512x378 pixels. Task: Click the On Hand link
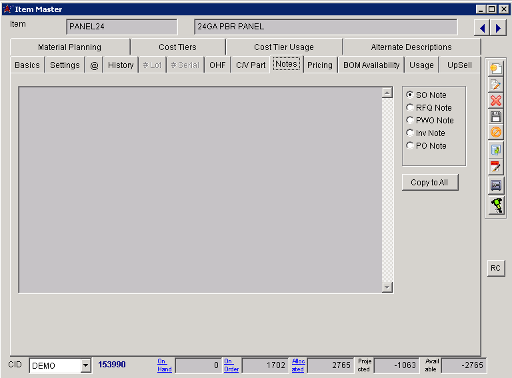click(164, 365)
